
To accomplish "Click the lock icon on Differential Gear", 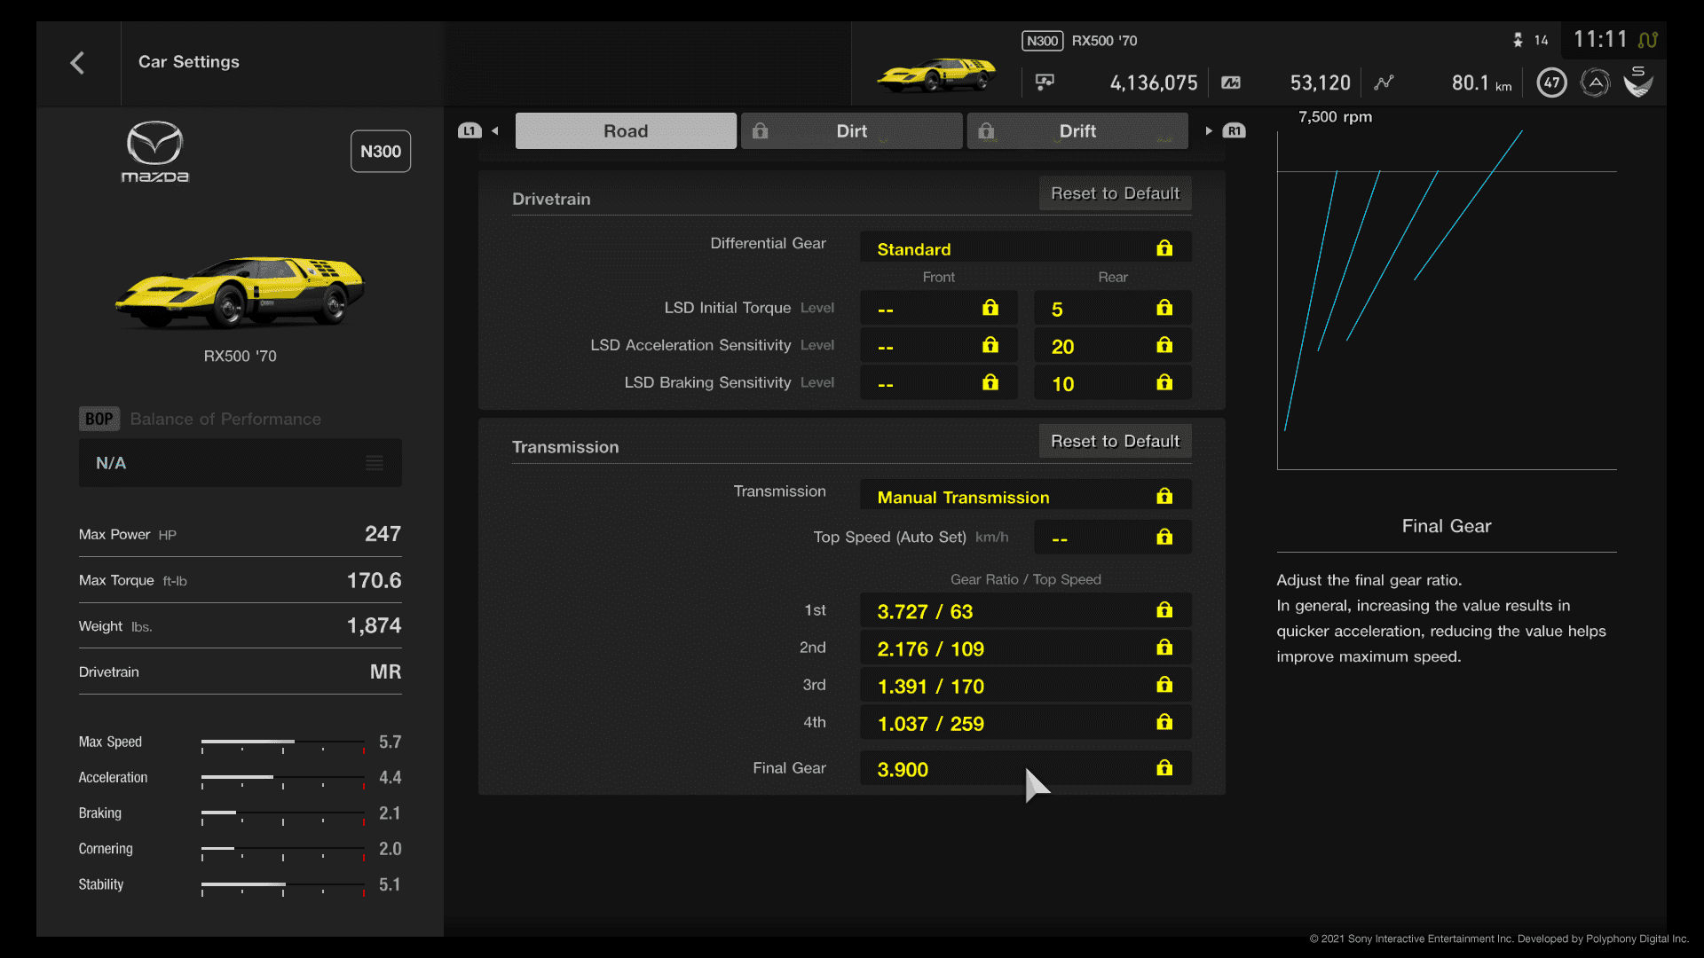I will coord(1164,248).
